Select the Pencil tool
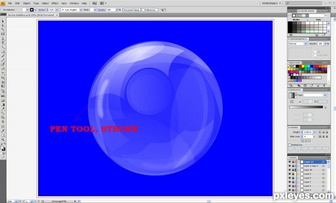336x203 pixels. click(3, 60)
